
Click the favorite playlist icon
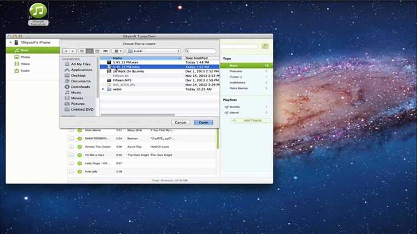(x=226, y=107)
